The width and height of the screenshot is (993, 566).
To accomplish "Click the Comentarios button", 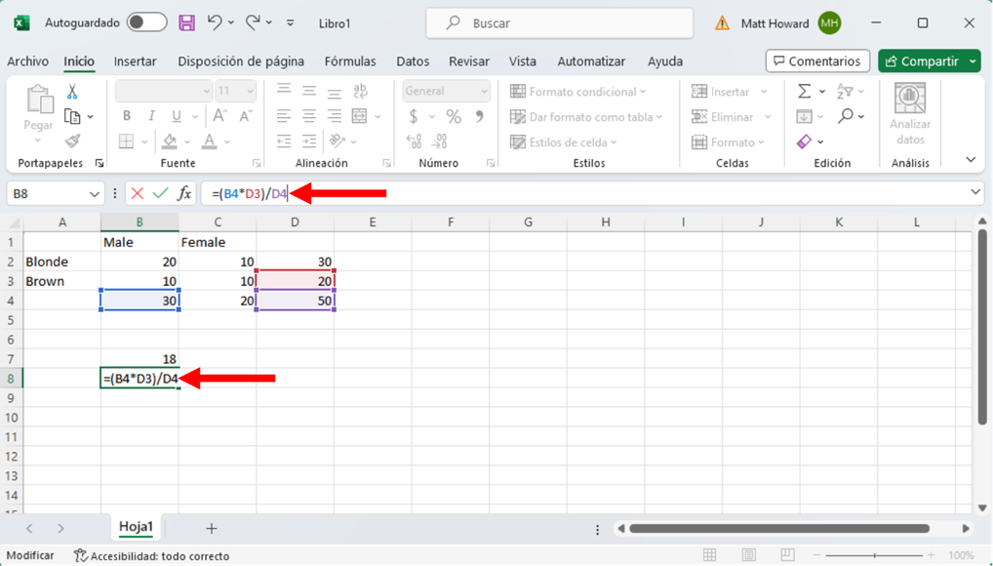I will (x=817, y=61).
